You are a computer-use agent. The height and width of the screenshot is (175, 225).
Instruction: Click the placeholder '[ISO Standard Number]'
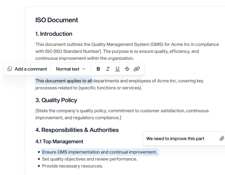point(77,51)
